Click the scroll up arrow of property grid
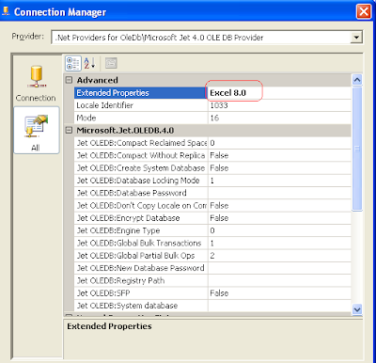This screenshot has width=376, height=363. pyautogui.click(x=357, y=80)
